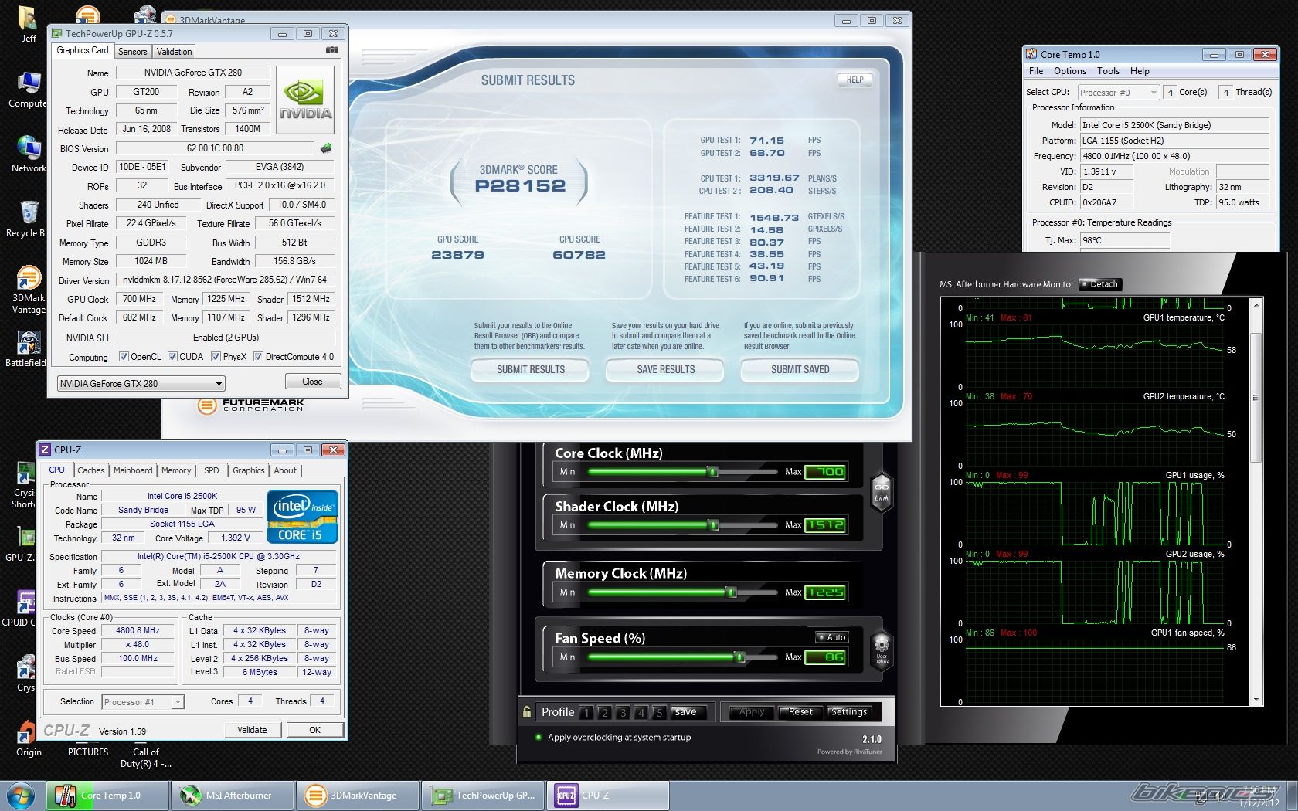This screenshot has height=811, width=1298.
Task: Toggle Apply overclocking at system startup
Action: pos(539,737)
